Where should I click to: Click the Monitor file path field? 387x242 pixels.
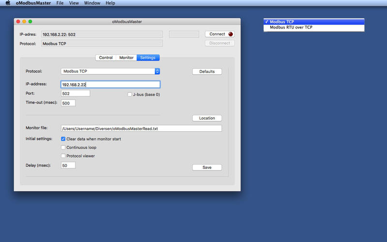(x=141, y=128)
